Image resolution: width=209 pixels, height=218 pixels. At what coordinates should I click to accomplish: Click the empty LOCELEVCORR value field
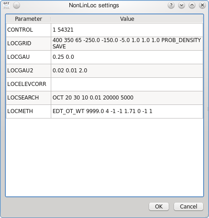pyautogui.click(x=127, y=84)
